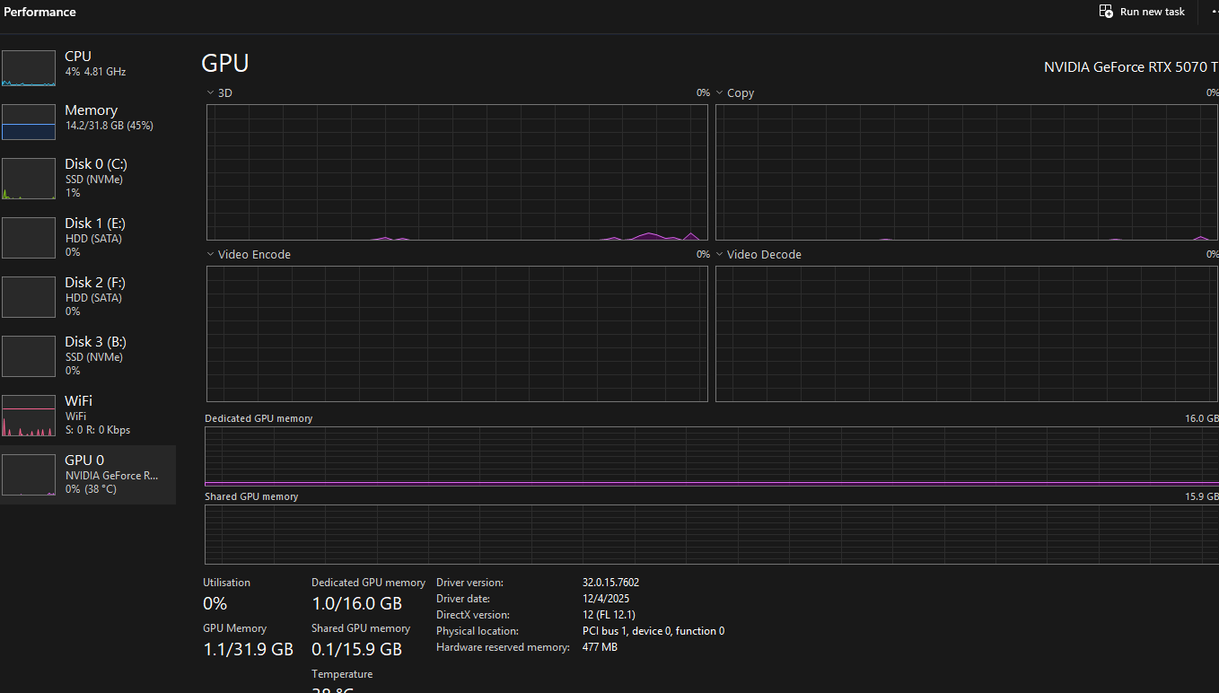Viewport: 1219px width, 693px height.
Task: Select the WiFi performance entry
Action: coord(88,415)
